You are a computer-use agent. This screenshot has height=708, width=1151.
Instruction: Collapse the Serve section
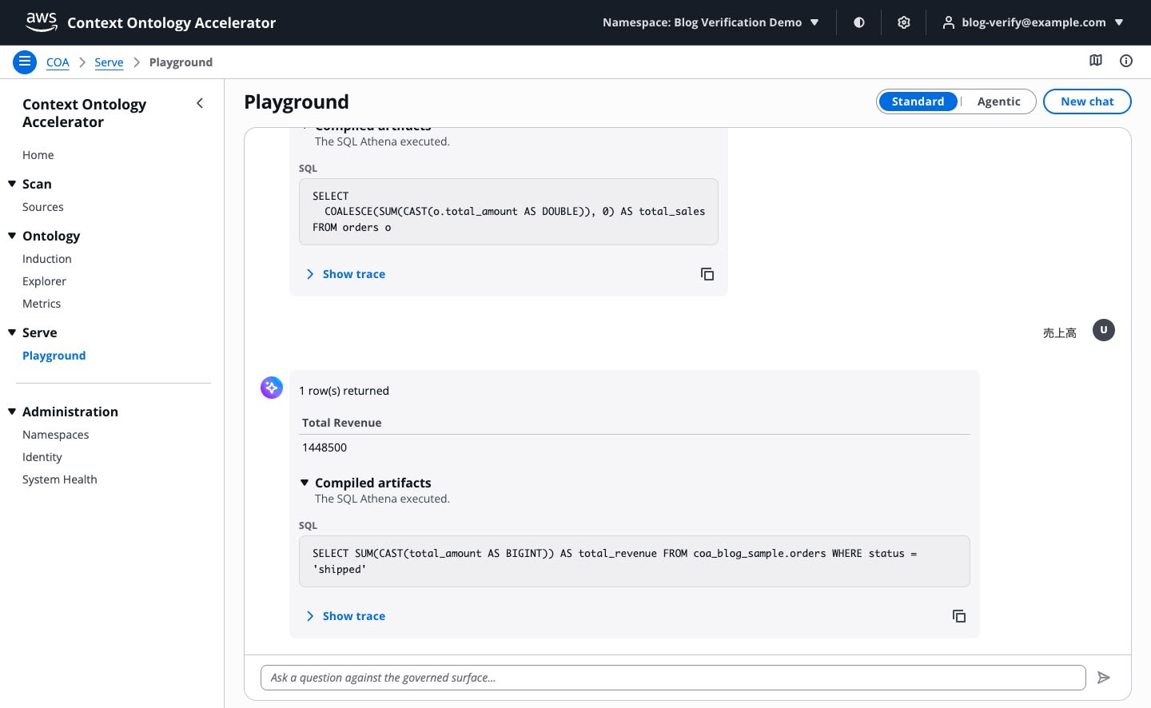click(12, 332)
